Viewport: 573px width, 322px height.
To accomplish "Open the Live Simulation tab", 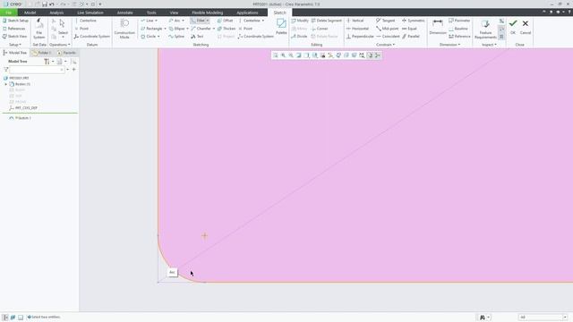I will 90,13.
